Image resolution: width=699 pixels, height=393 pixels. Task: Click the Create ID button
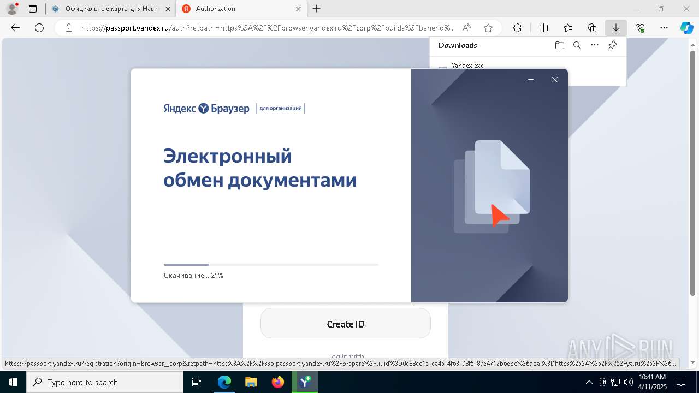[346, 324]
